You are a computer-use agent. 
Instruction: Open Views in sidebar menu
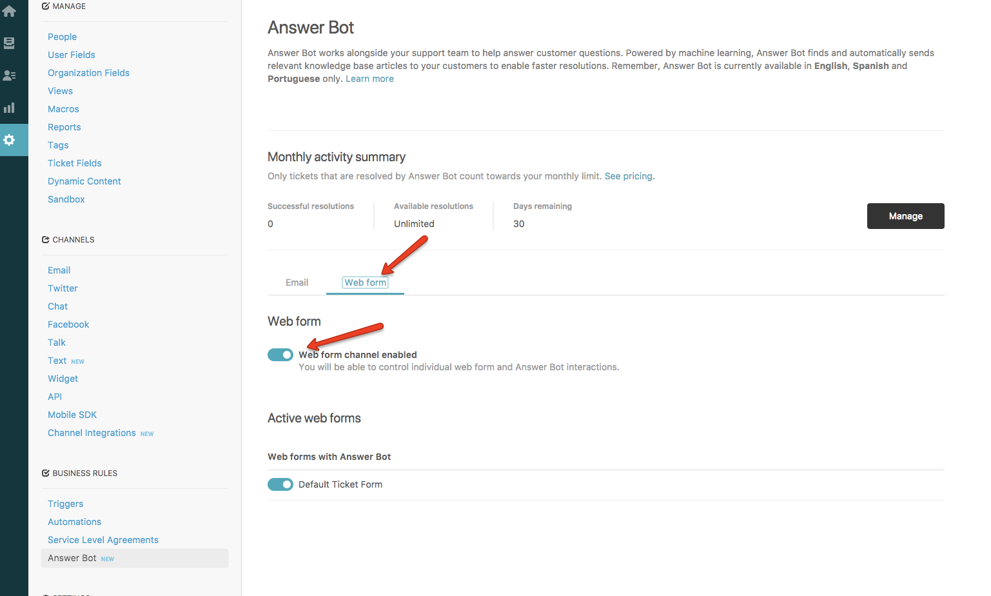click(x=60, y=91)
